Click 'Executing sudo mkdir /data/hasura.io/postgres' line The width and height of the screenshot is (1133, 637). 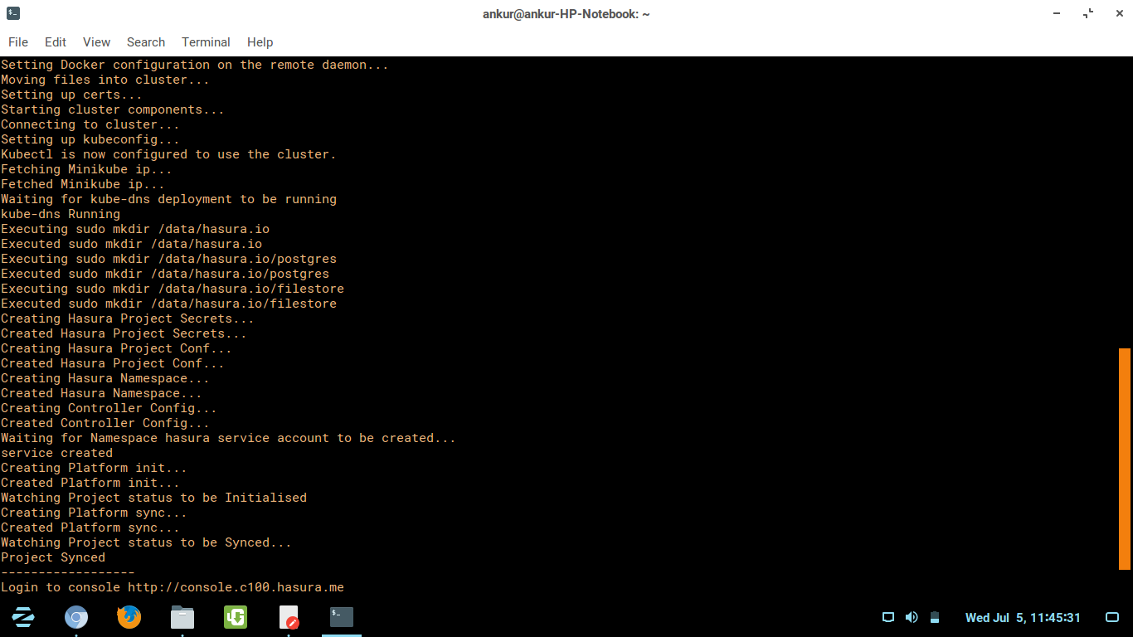168,259
